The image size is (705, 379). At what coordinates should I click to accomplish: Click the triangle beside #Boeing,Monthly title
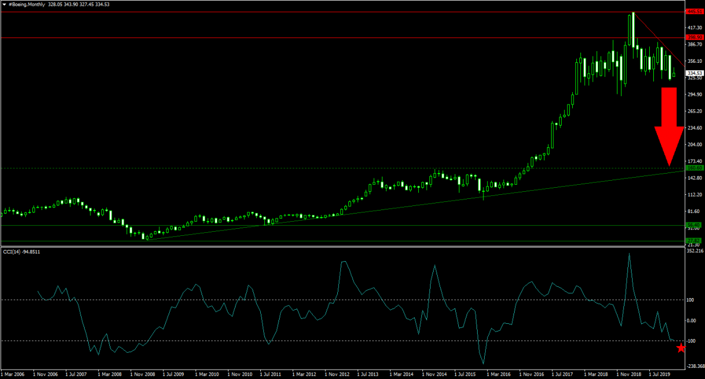pyautogui.click(x=4, y=4)
